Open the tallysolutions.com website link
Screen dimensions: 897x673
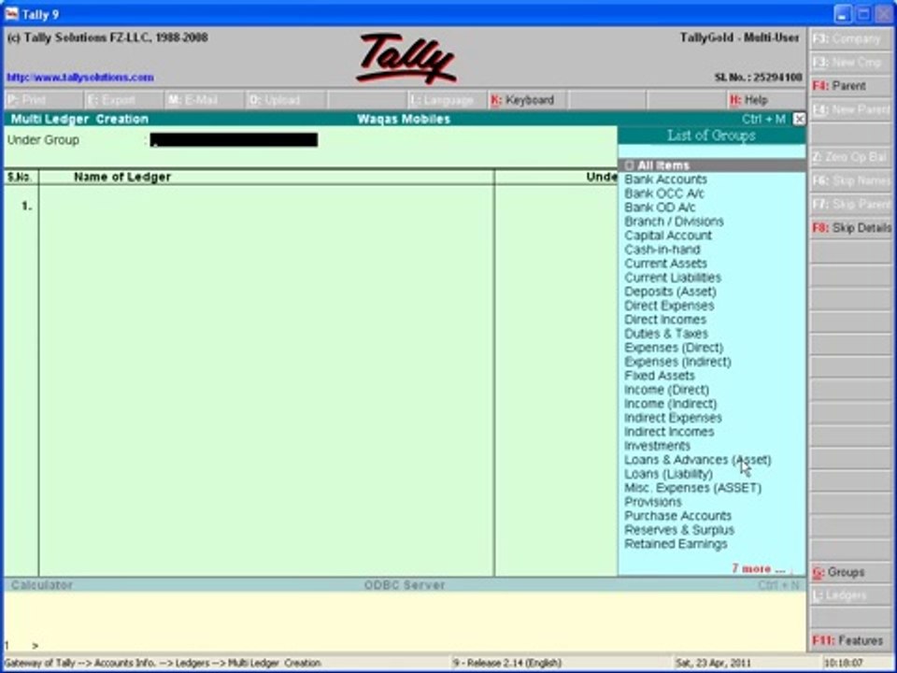(80, 78)
